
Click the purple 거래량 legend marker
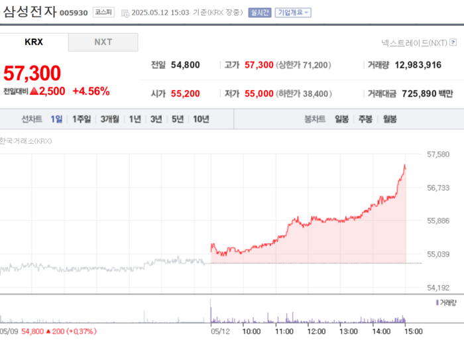pos(437,303)
